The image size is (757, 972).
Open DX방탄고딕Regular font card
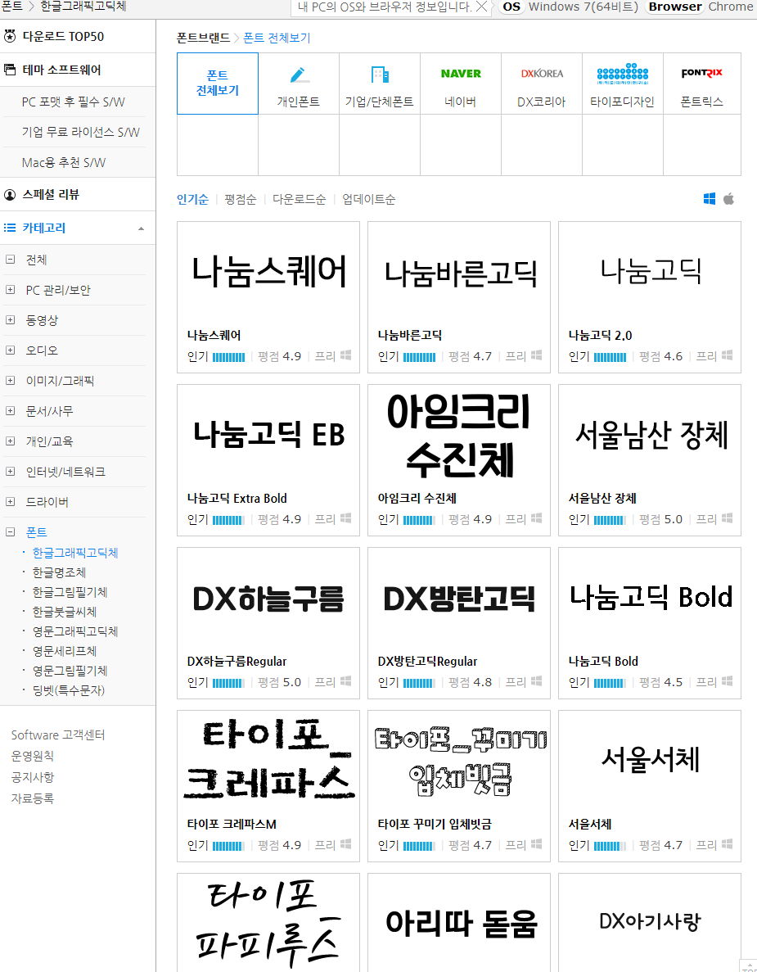tap(459, 624)
